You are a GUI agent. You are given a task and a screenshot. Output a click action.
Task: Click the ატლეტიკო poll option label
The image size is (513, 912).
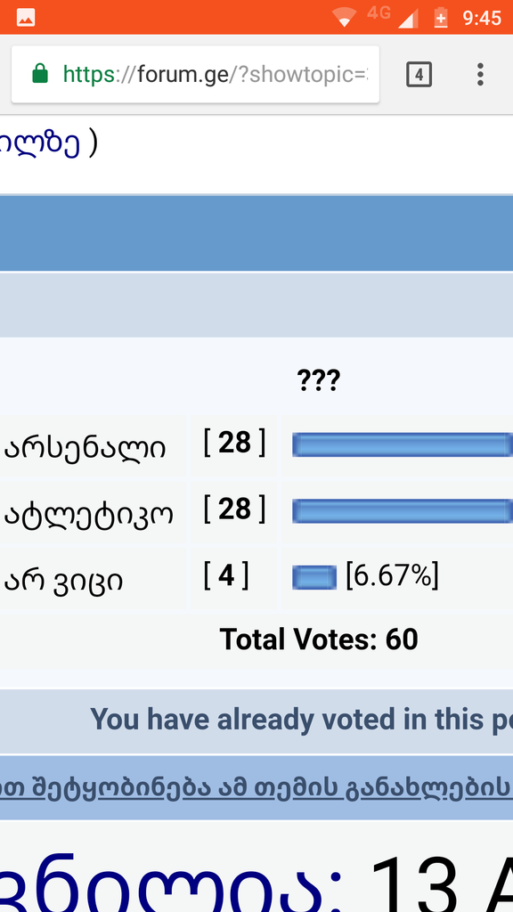click(89, 515)
